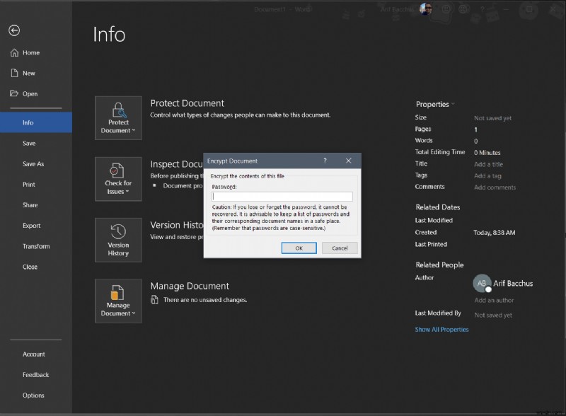Click the Manage Document heading
Image resolution: width=566 pixels, height=416 pixels.
point(190,286)
